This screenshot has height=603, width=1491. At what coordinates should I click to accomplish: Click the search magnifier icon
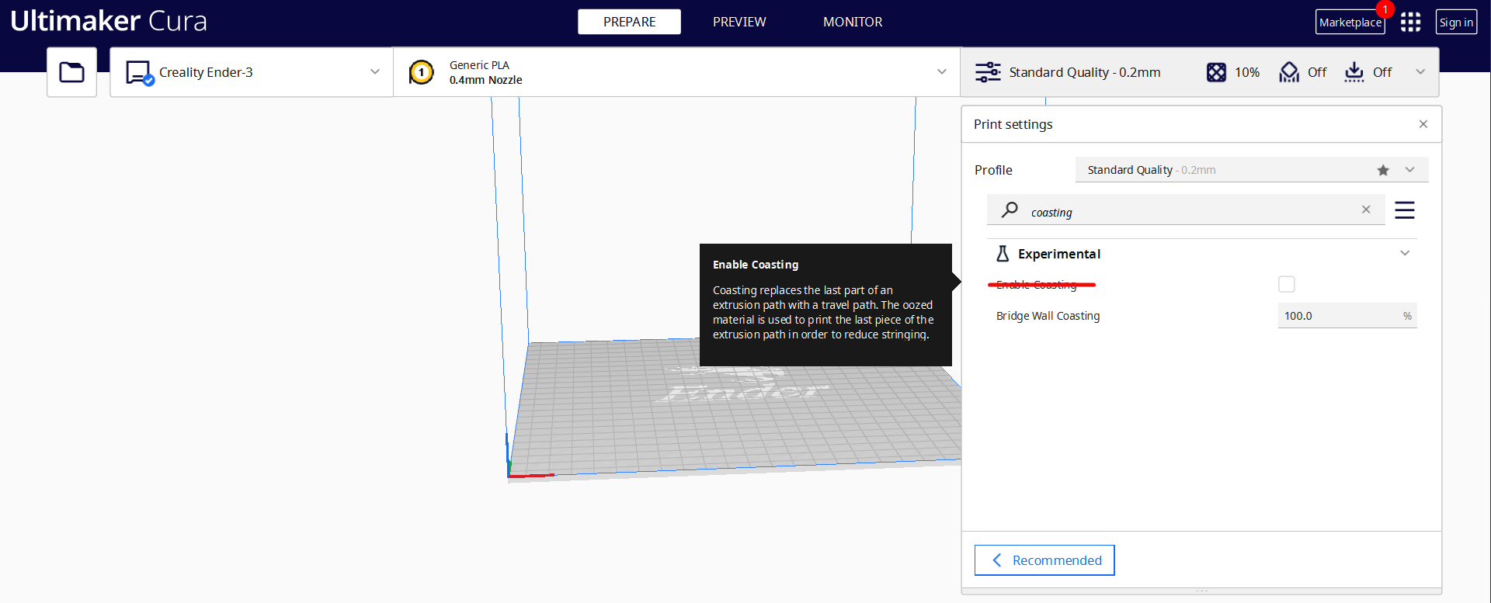pyautogui.click(x=1010, y=210)
